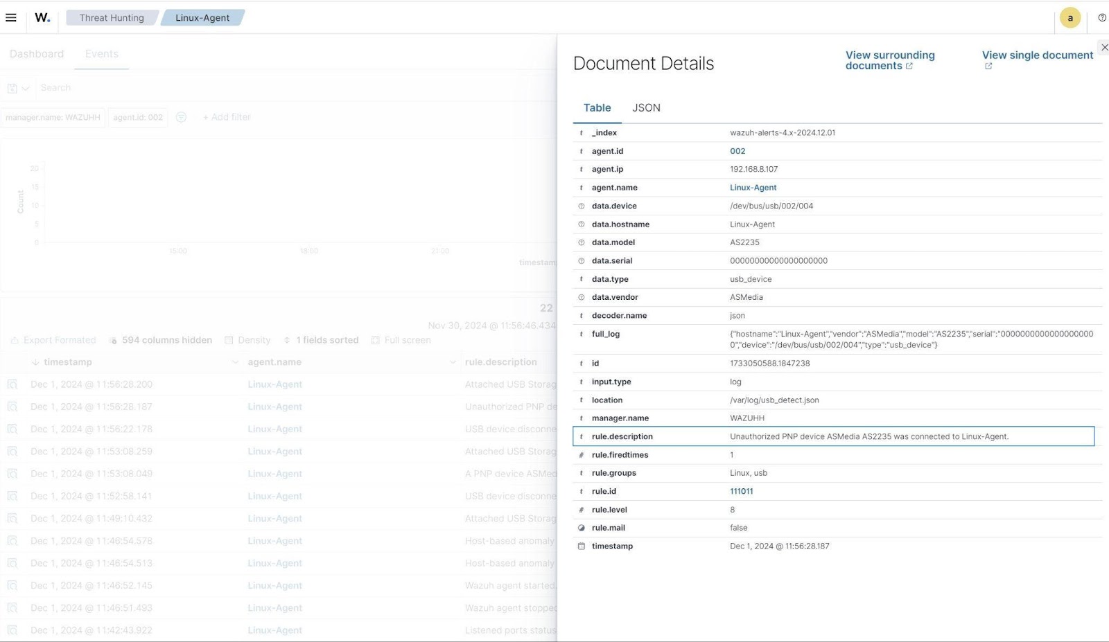
Task: Open the Events tab
Action: click(102, 54)
